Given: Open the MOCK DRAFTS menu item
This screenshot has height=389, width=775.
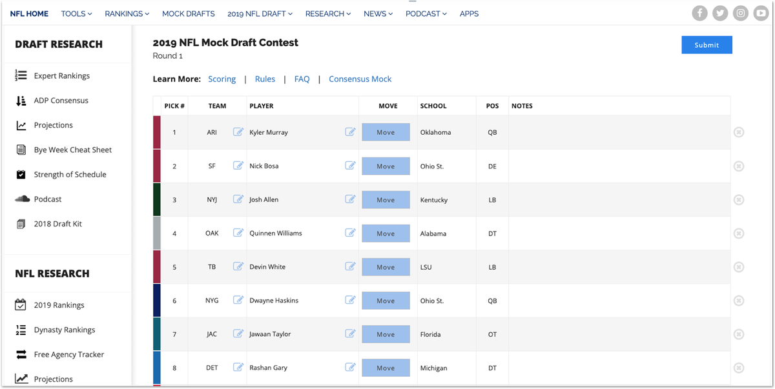Looking at the screenshot, I should point(189,14).
